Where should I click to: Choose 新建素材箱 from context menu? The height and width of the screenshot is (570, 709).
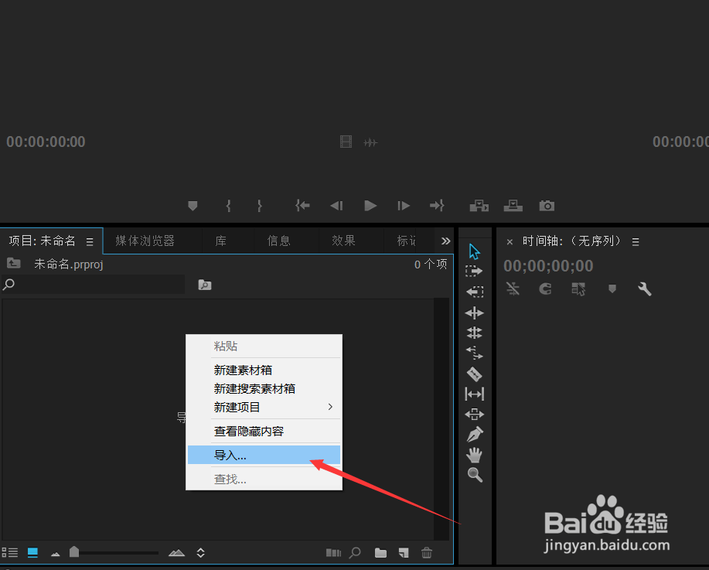click(264, 370)
